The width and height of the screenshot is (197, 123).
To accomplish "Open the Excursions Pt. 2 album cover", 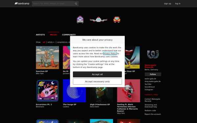I will click(x=47, y=91).
